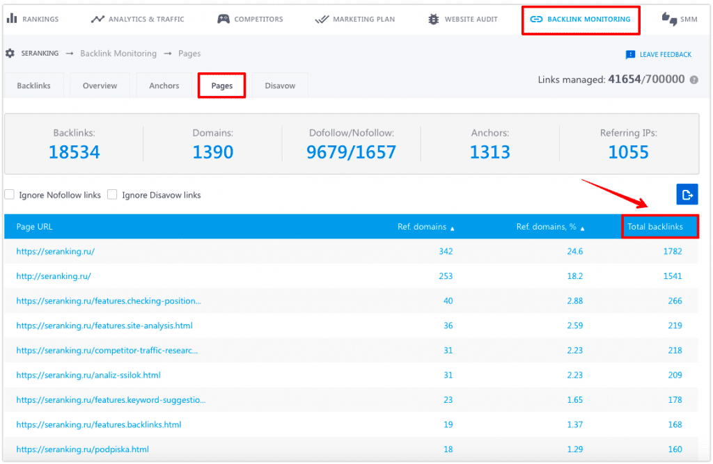Enable Ignore Disavow links checkbox
The height and width of the screenshot is (464, 713).
[112, 195]
